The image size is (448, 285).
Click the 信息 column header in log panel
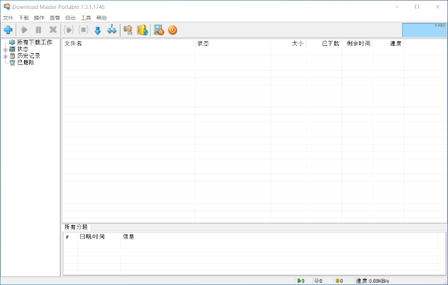tap(279, 237)
